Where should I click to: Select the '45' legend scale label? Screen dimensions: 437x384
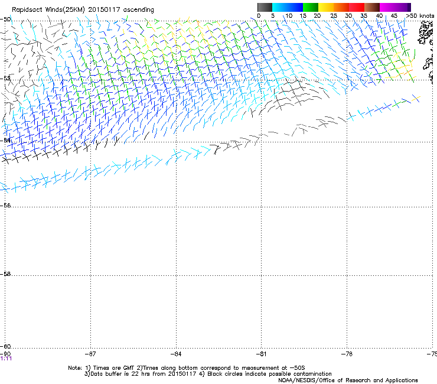tap(394, 16)
